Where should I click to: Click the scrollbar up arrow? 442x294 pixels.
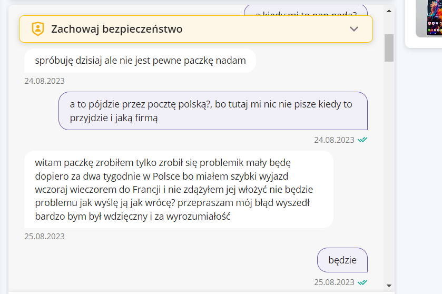[389, 11]
